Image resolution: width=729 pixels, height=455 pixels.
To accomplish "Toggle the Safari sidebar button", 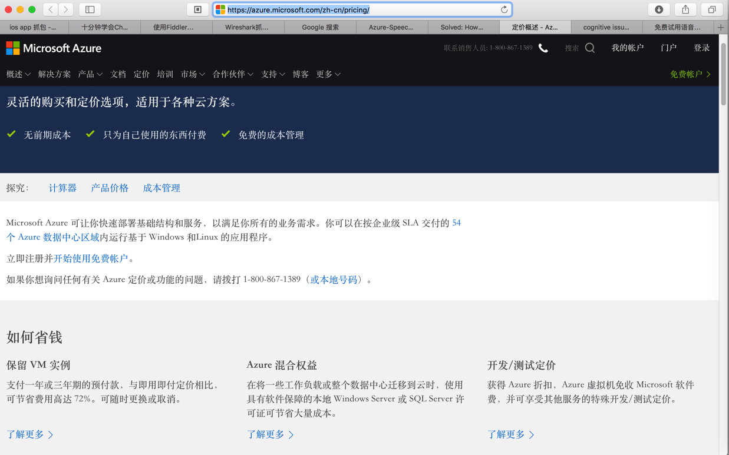I will (90, 9).
